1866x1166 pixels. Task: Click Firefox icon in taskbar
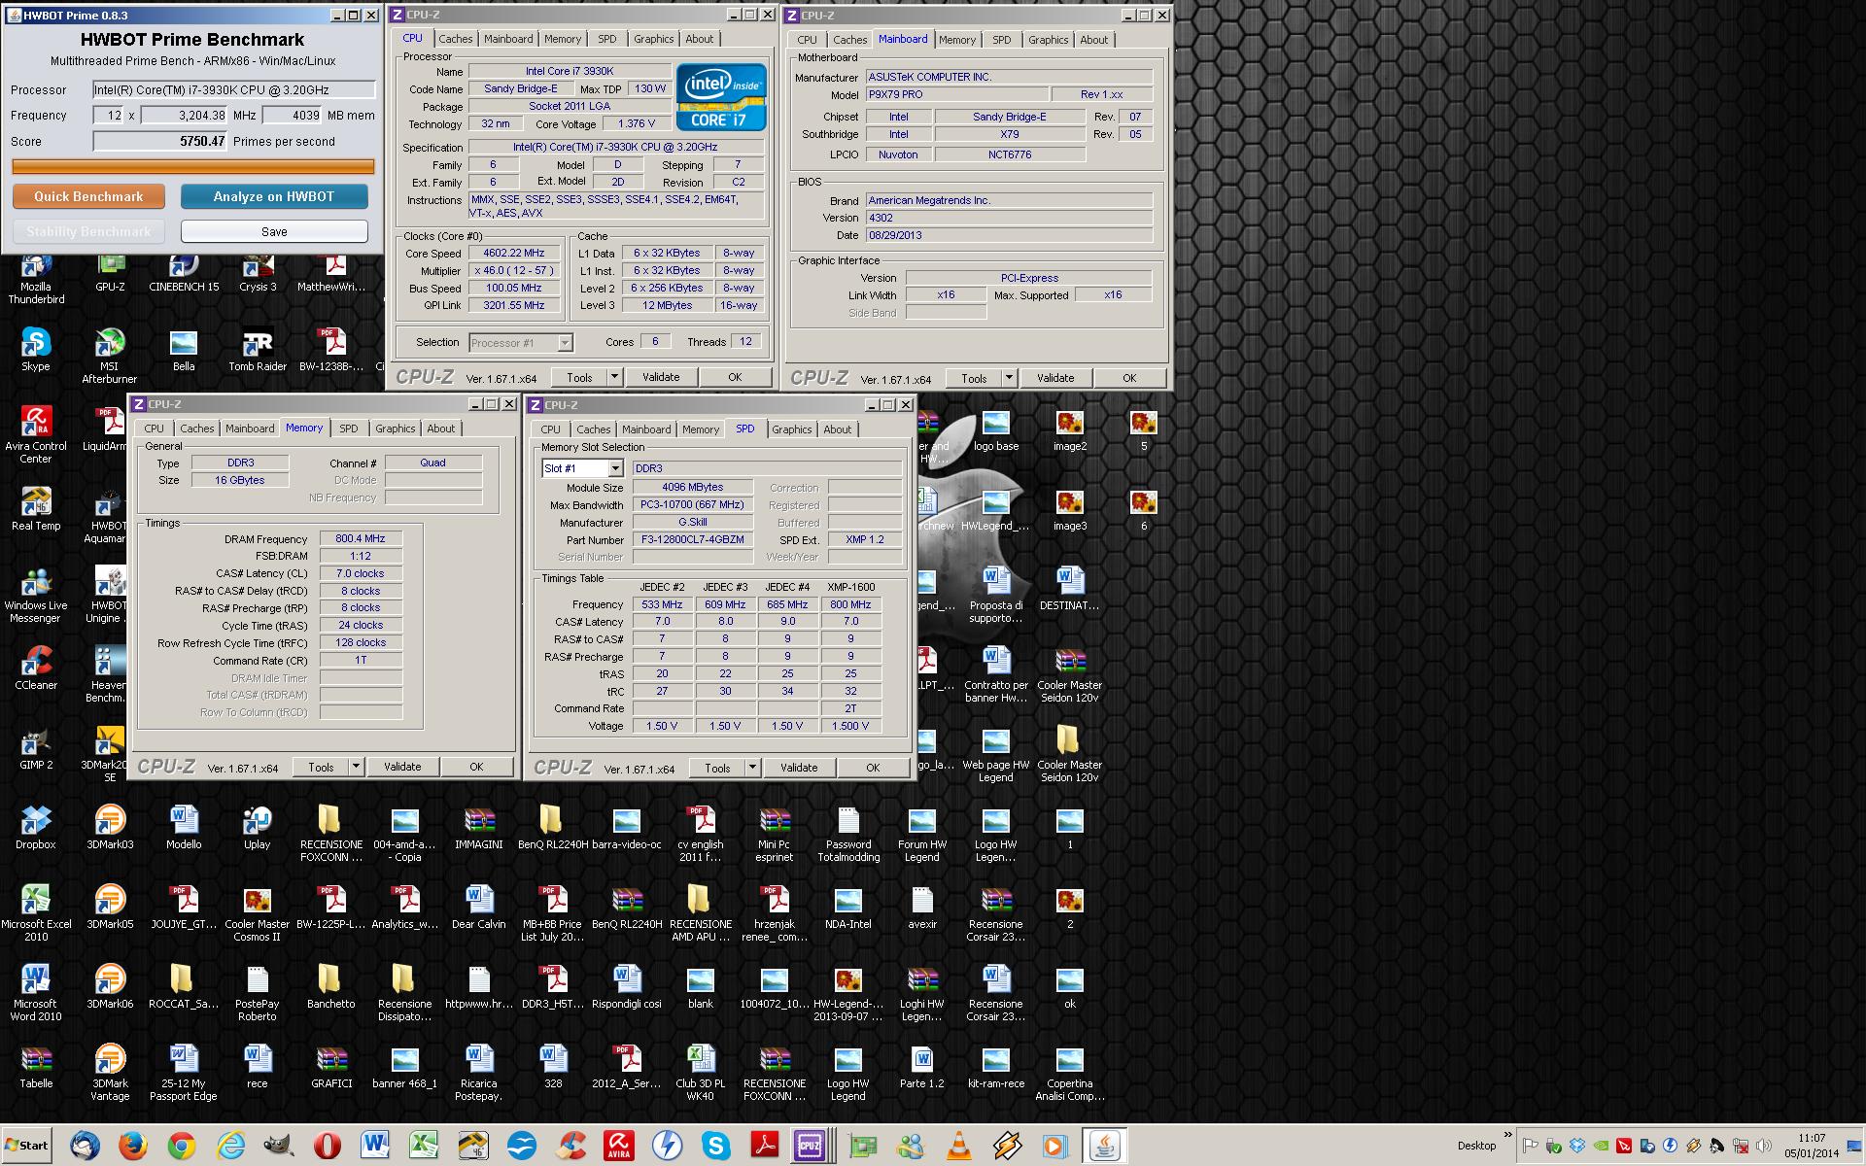coord(133,1146)
